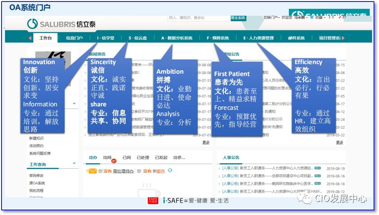
Task: Open the 工作台 tab
Action: 46,38
